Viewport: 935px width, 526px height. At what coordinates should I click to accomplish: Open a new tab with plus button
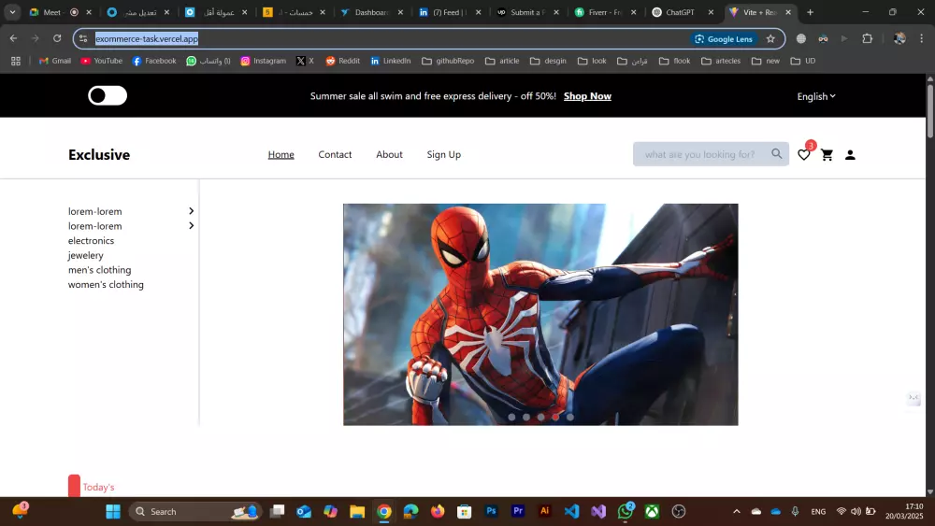(810, 12)
